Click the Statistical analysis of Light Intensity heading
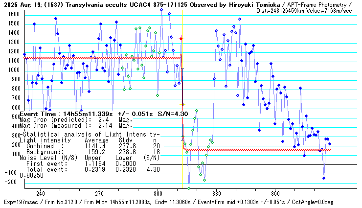This screenshot has height=208, width=362. tap(91, 134)
